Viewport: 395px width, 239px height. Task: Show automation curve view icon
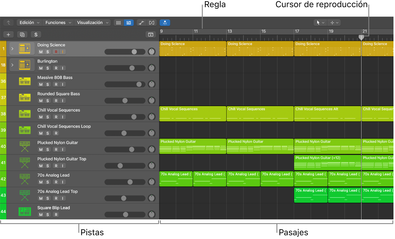(x=141, y=23)
